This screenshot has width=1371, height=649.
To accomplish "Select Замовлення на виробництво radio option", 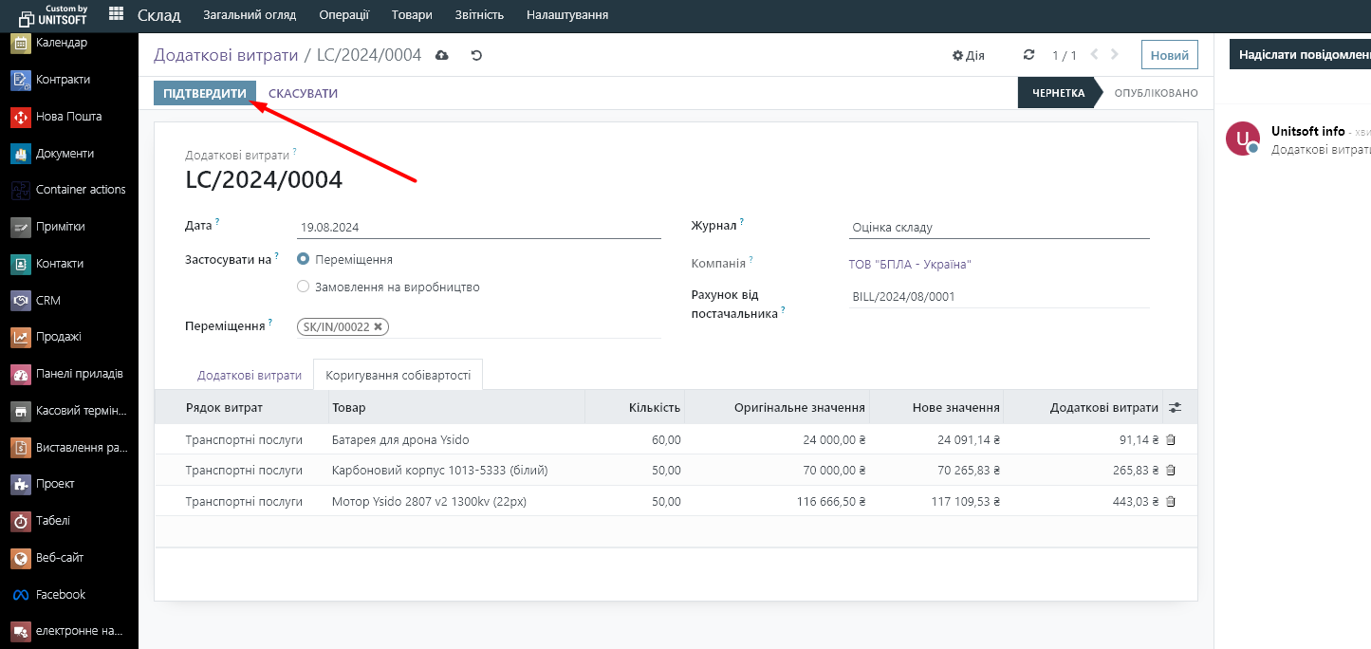I will pos(304,287).
